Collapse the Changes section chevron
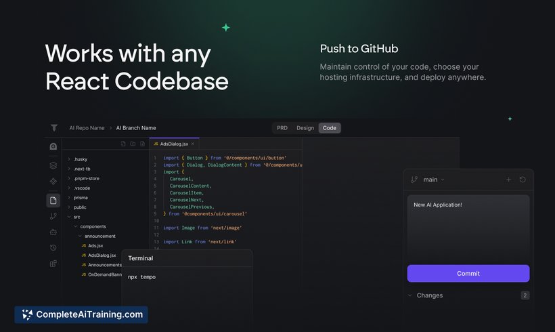The image size is (555, 332). tap(410, 295)
